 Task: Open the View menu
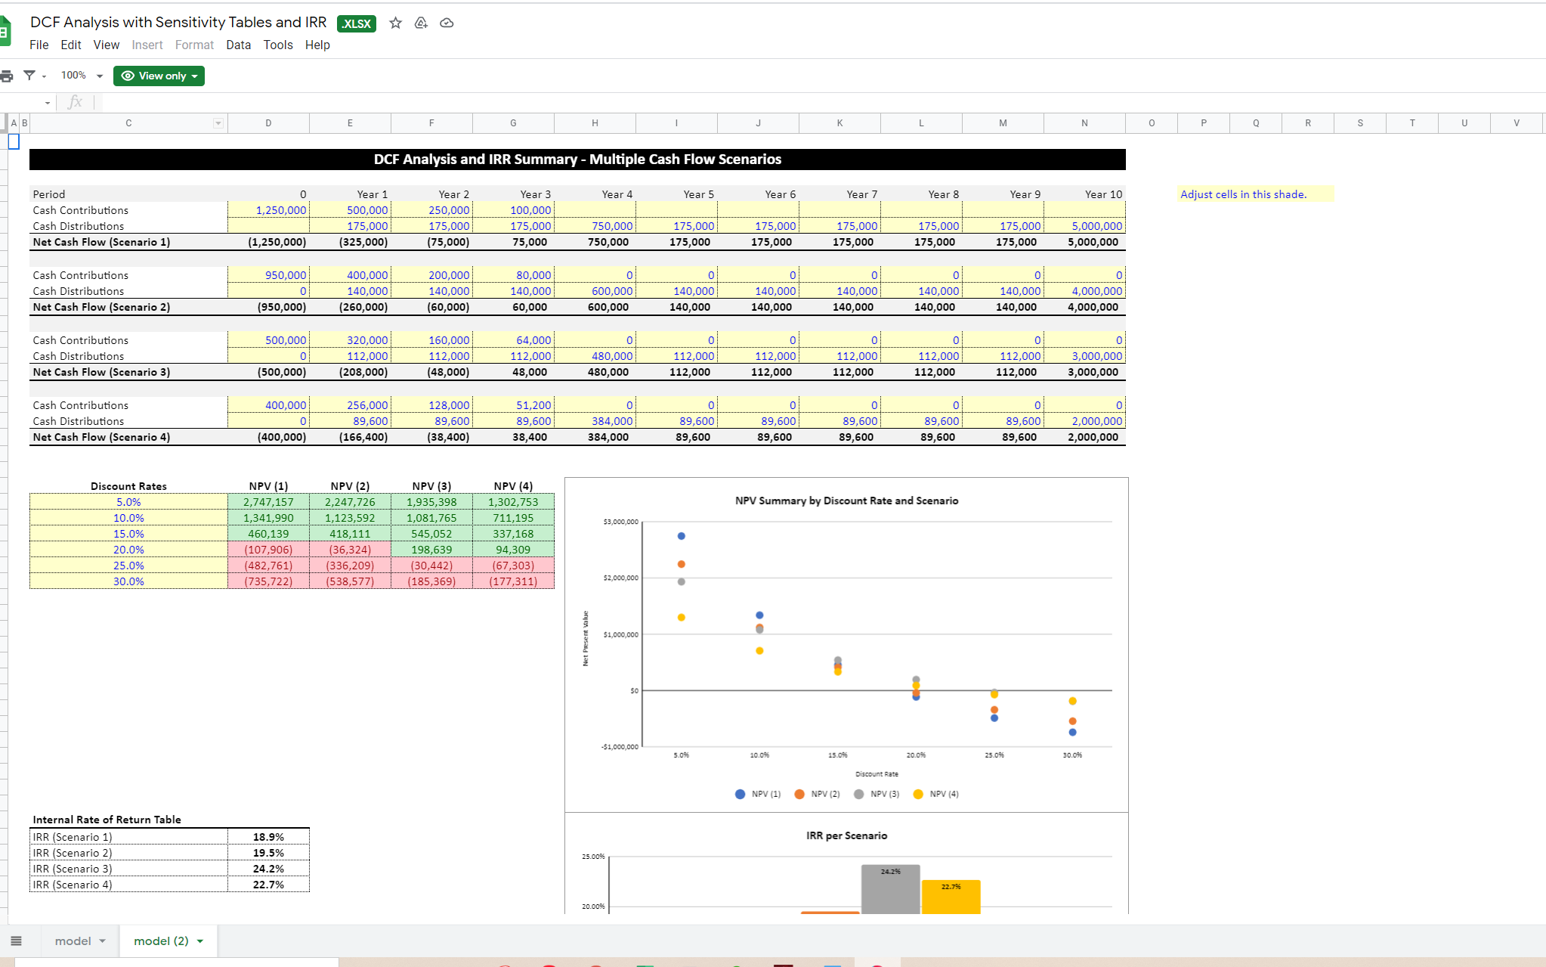(x=107, y=45)
